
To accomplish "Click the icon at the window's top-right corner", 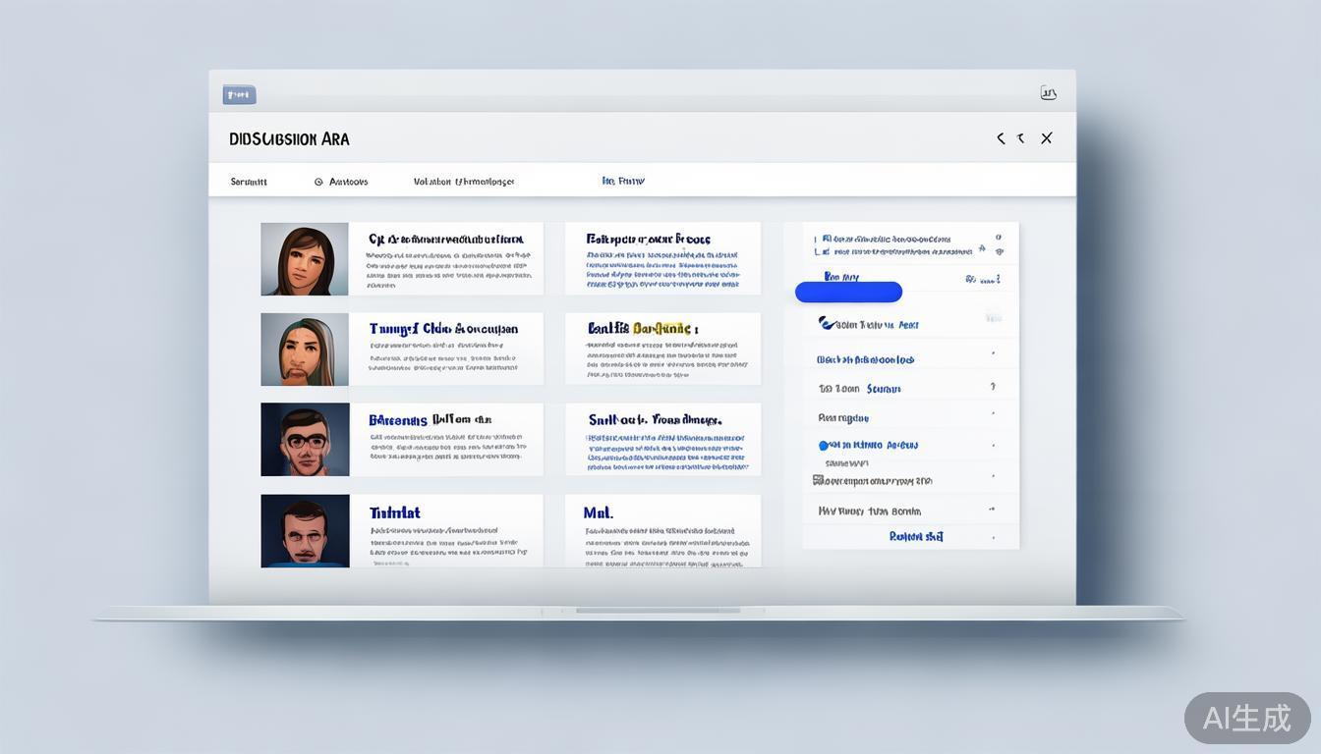I will [x=1048, y=93].
